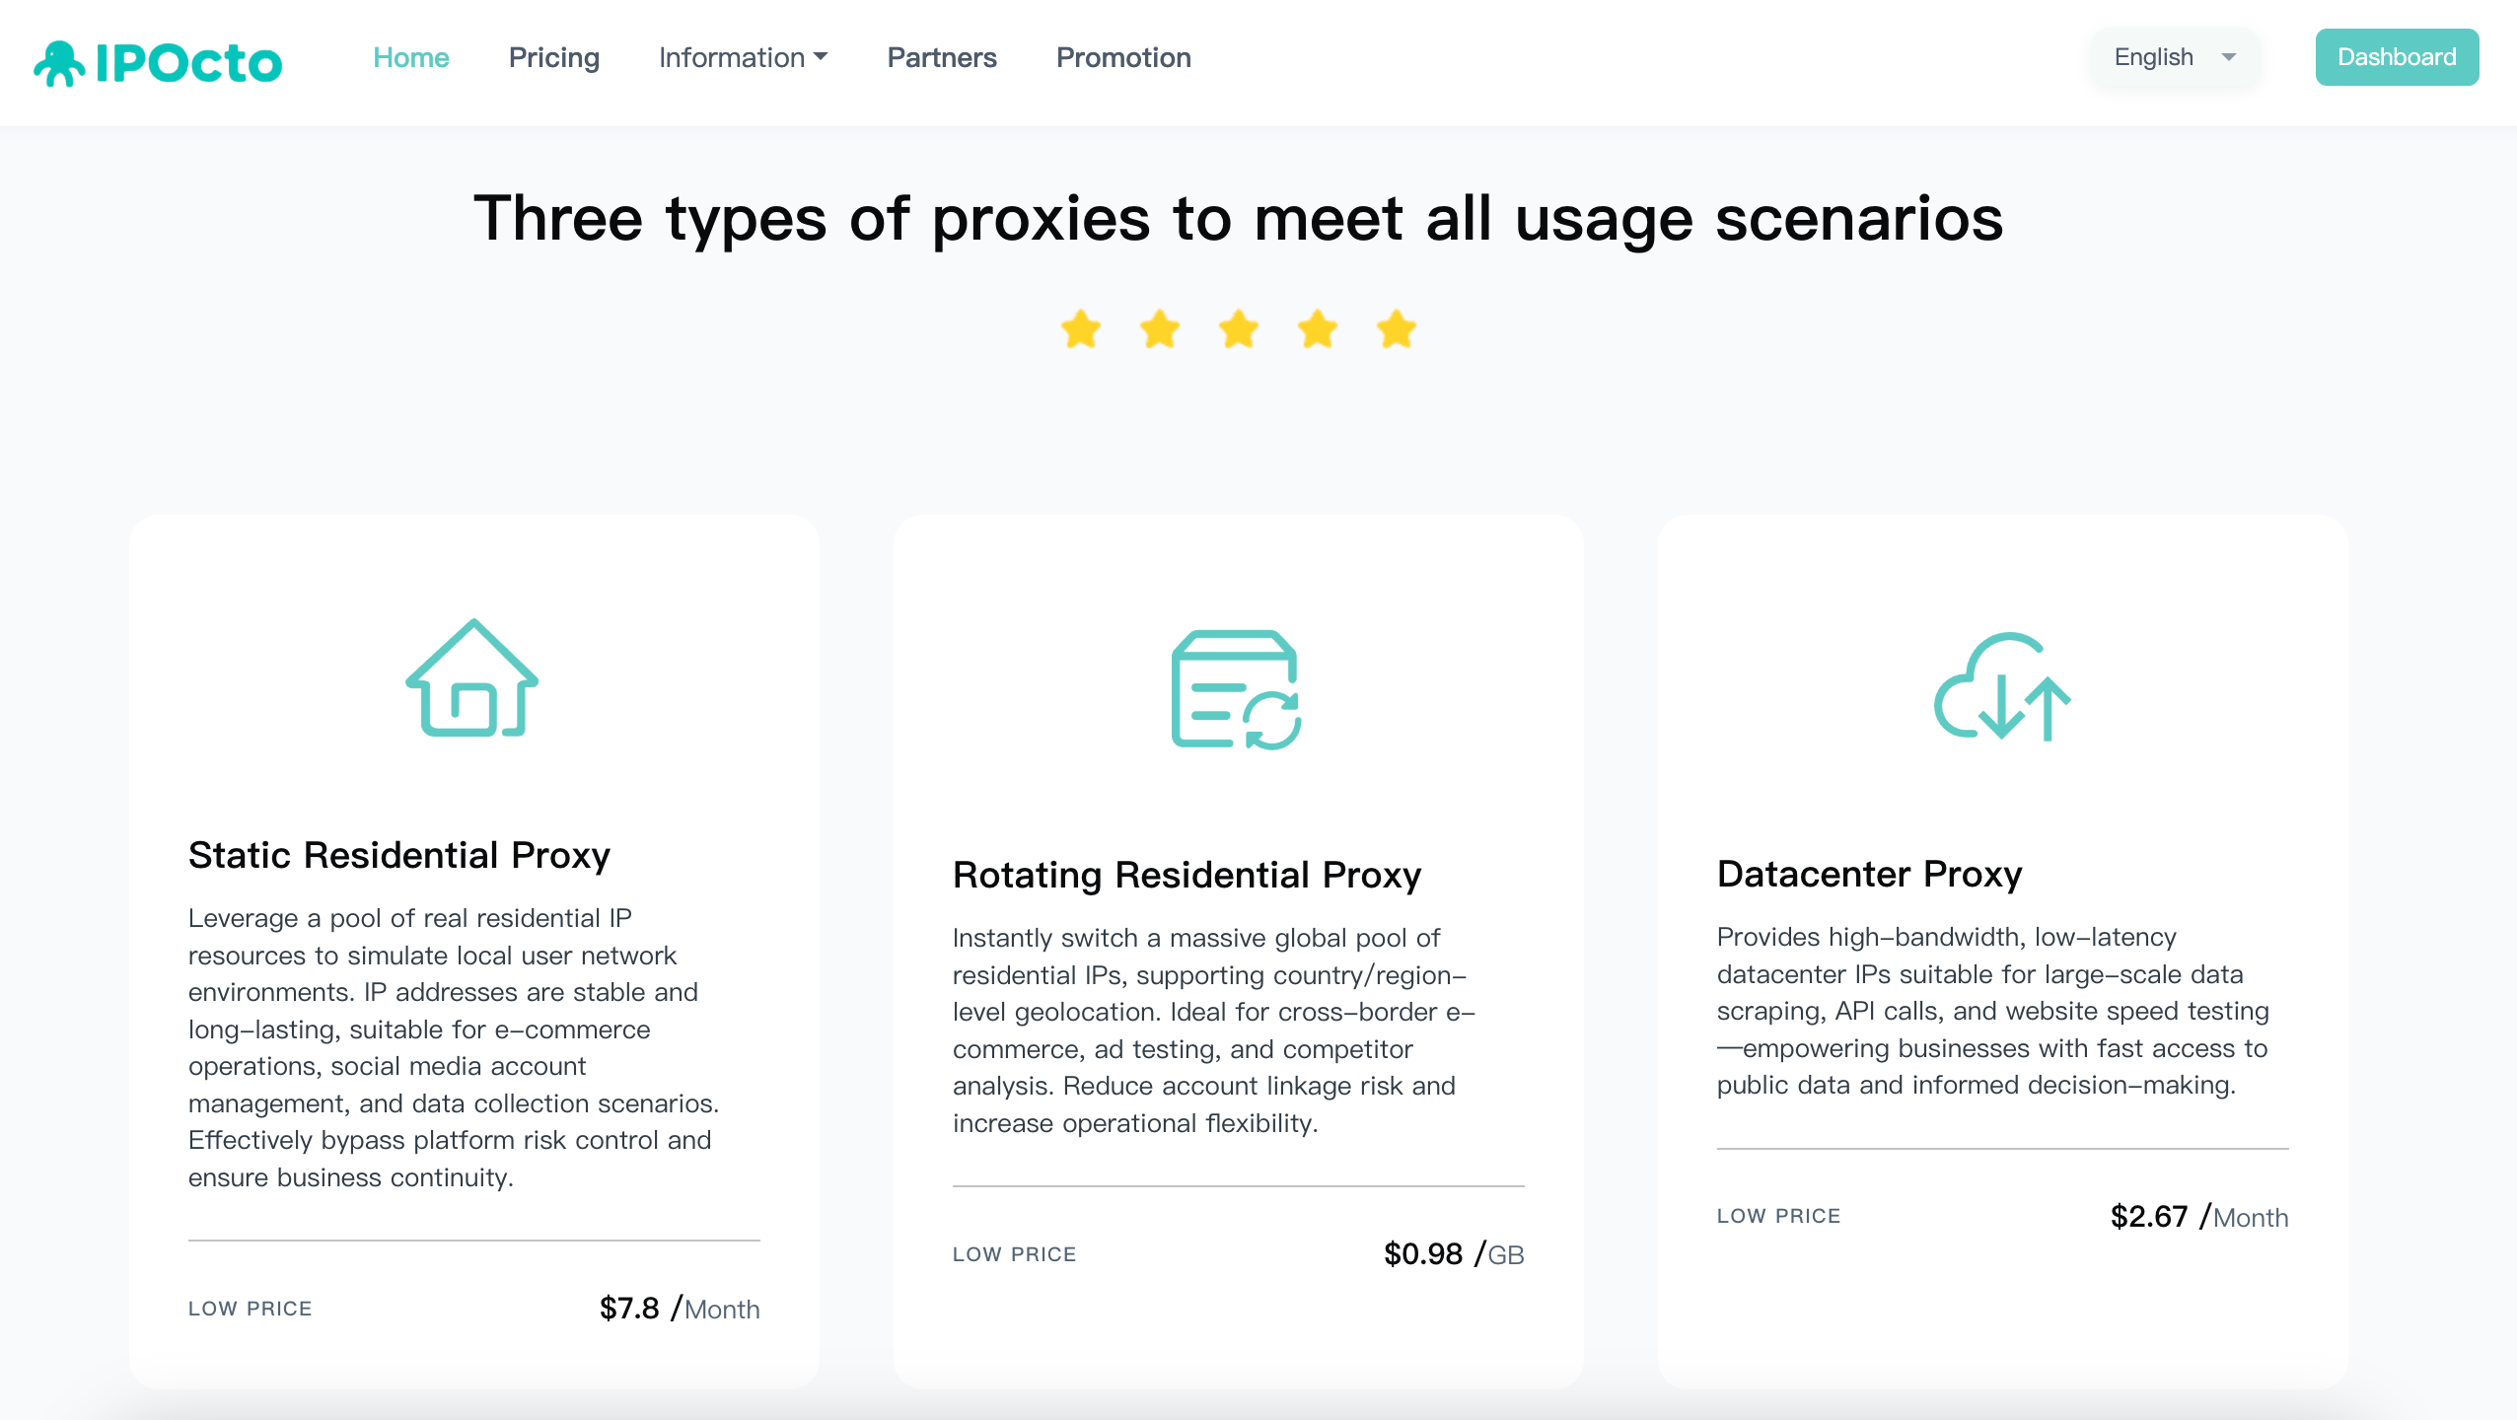Click the third yellow rating star
This screenshot has height=1420, width=2517.
(1239, 329)
